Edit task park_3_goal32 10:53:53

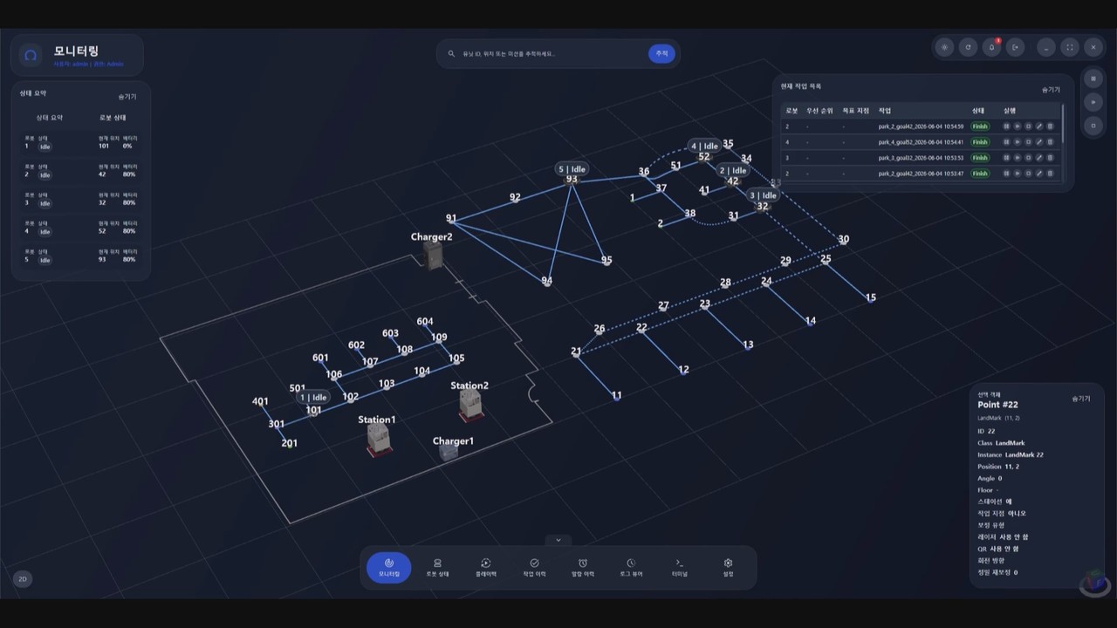click(1039, 158)
